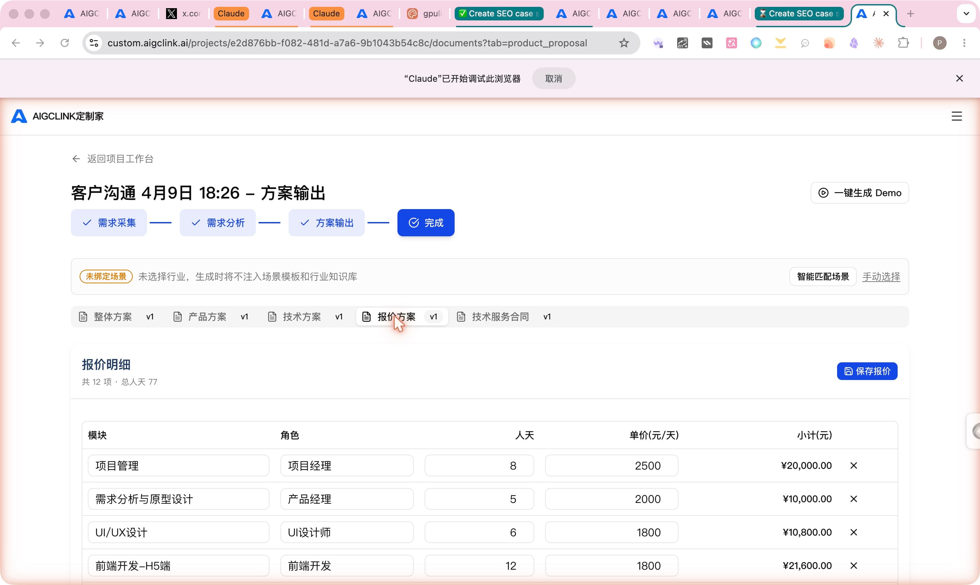Go to the 需求分析 step
This screenshot has width=980, height=585.
click(217, 223)
